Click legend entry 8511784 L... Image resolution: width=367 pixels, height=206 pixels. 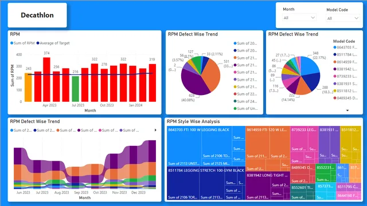pos(345,55)
